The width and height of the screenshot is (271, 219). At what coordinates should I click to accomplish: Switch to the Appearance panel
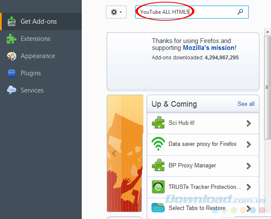(x=37, y=56)
